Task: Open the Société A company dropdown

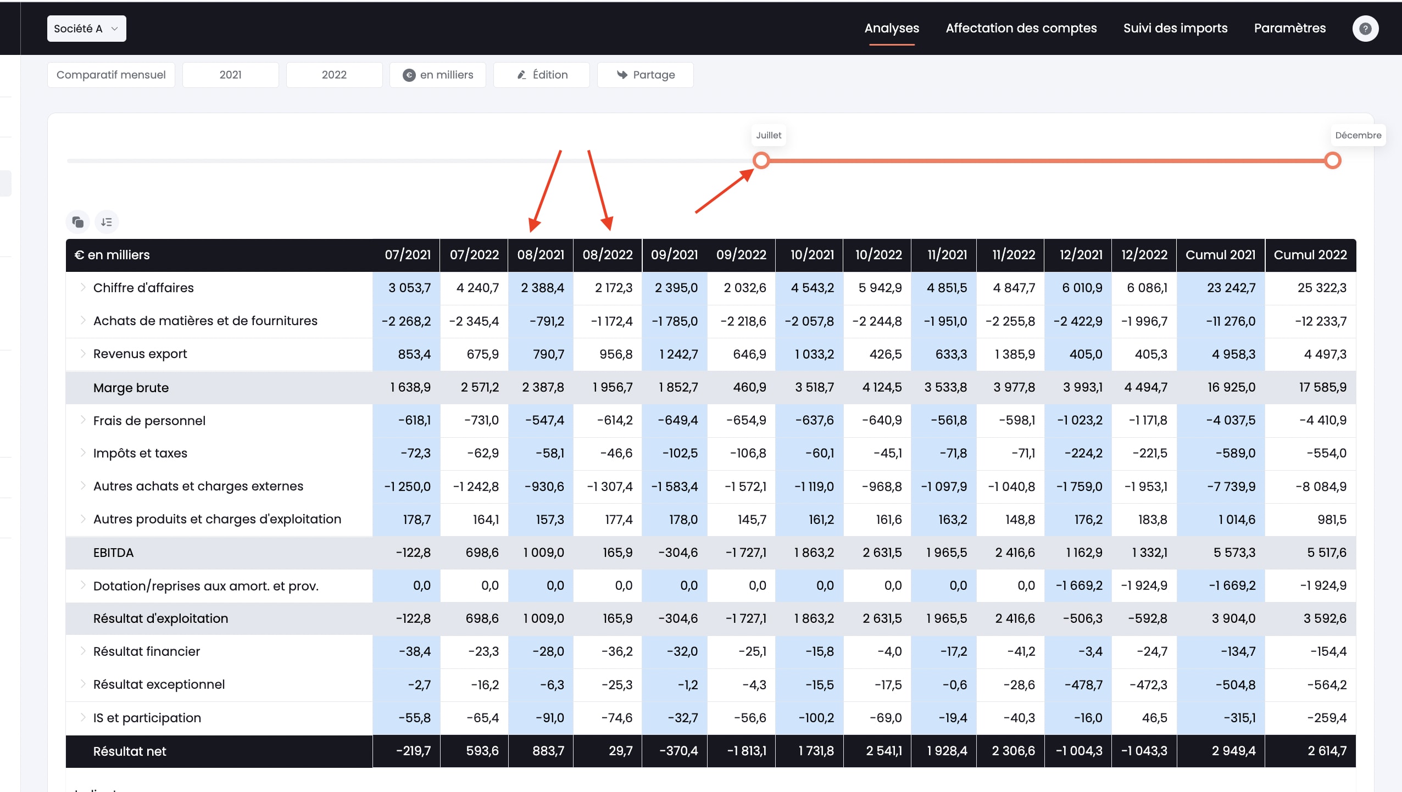Action: pyautogui.click(x=87, y=29)
